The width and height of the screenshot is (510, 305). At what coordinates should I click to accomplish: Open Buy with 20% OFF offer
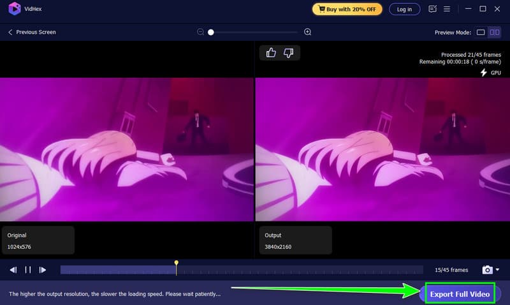point(347,9)
